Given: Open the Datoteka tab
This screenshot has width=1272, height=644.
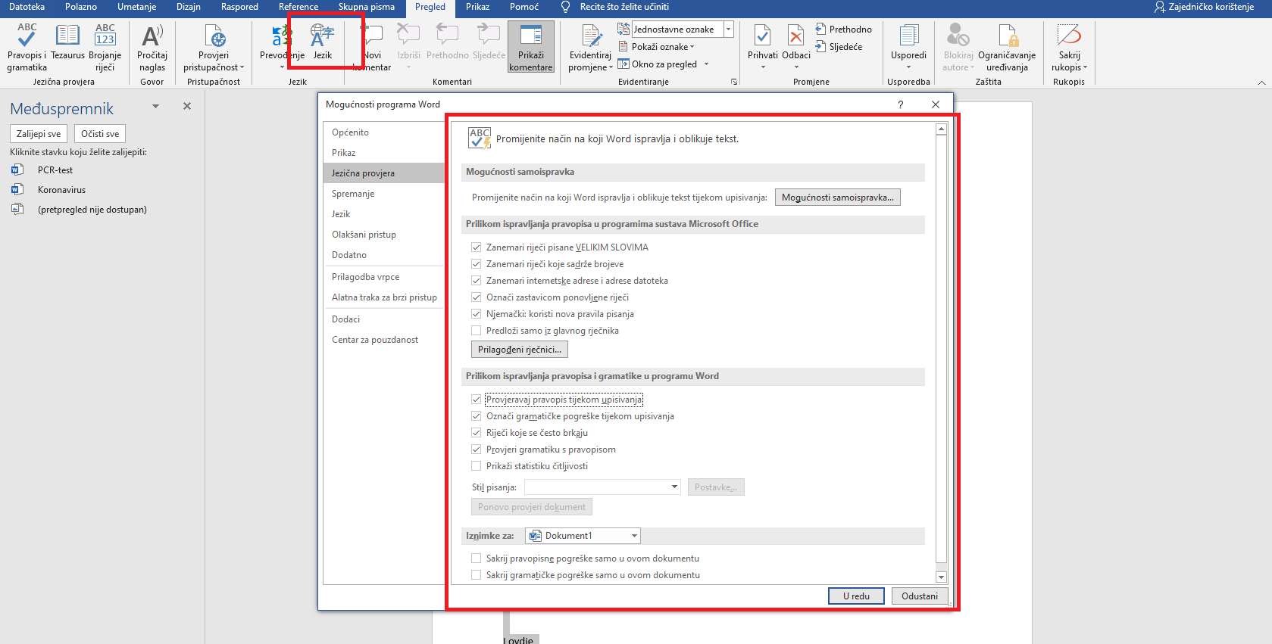Looking at the screenshot, I should [27, 7].
